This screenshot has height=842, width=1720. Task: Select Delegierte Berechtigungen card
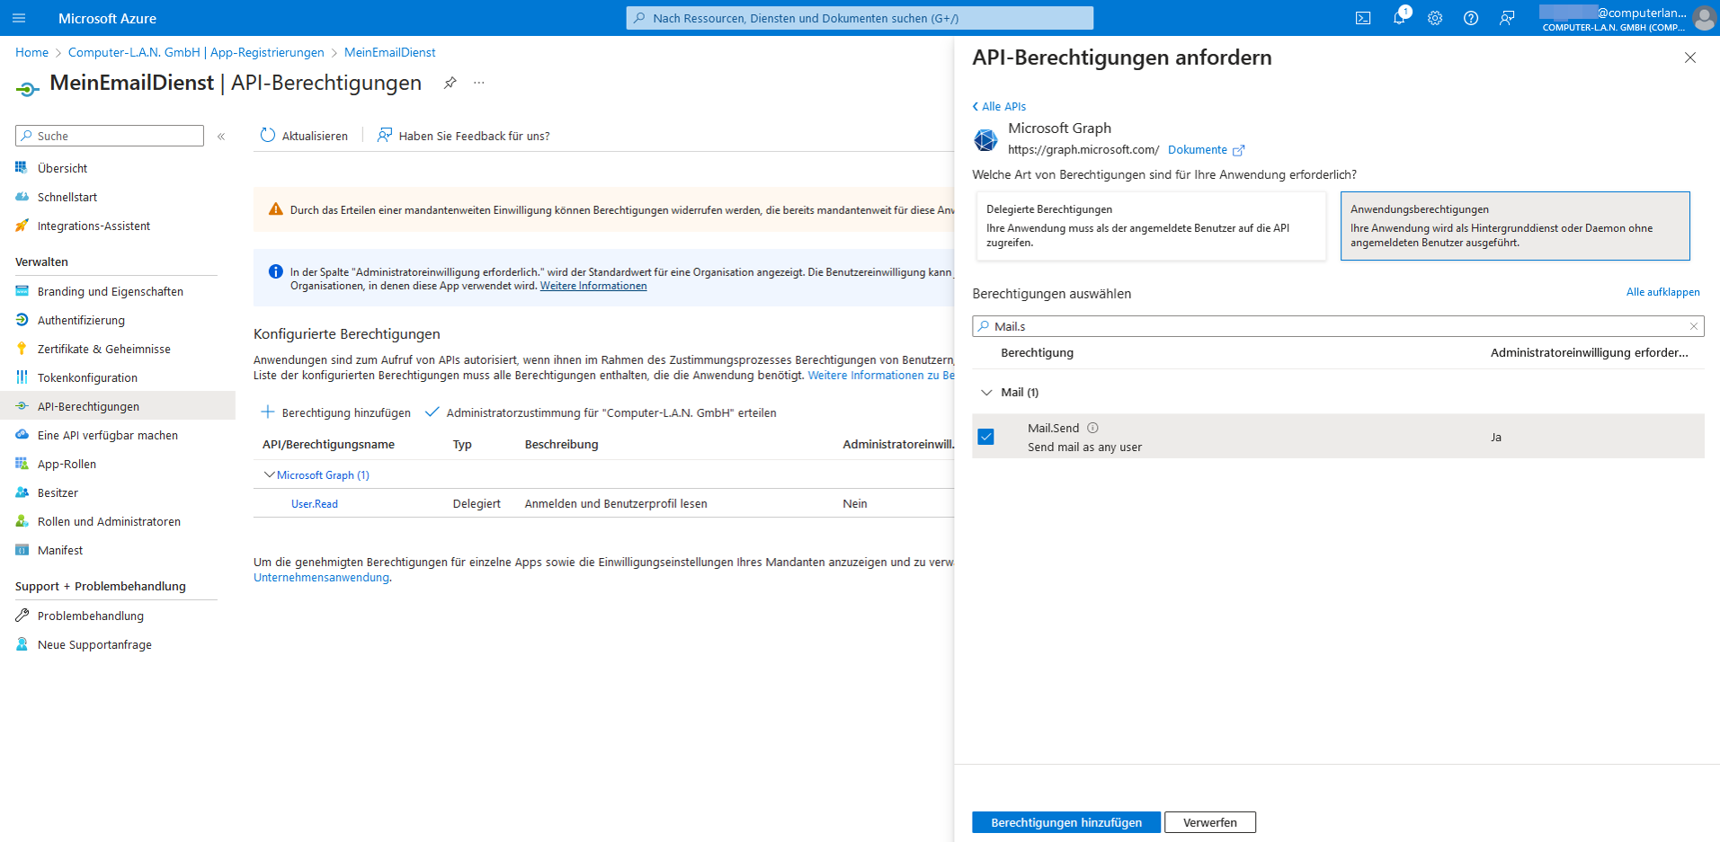(1151, 226)
